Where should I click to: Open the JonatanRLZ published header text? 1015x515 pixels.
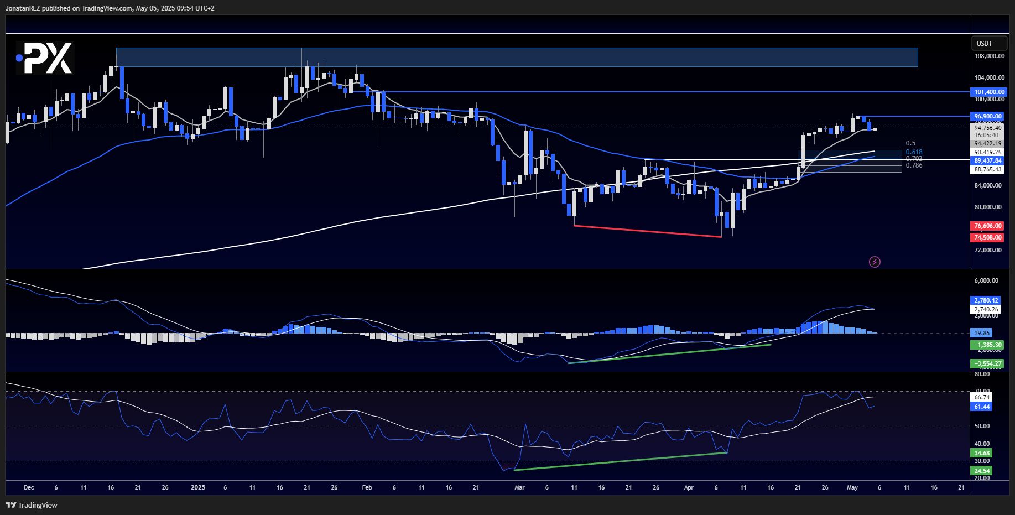click(110, 8)
